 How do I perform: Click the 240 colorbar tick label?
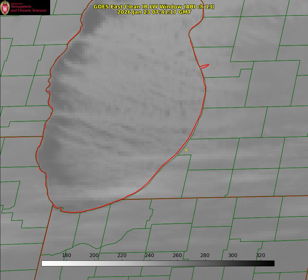coord(150,256)
